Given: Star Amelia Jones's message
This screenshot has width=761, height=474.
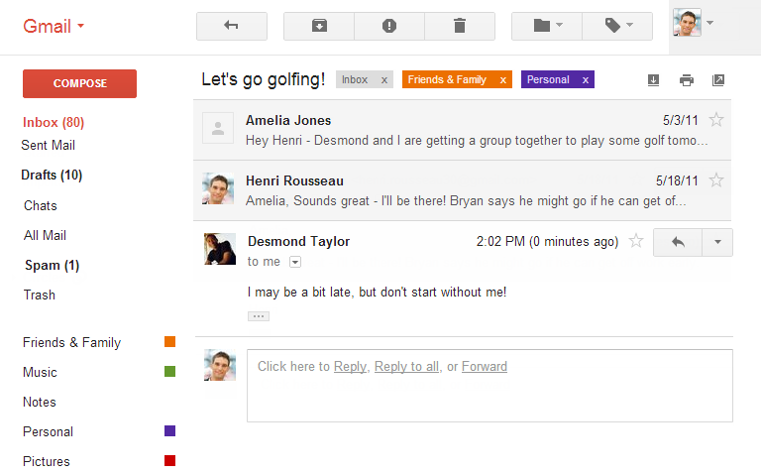Looking at the screenshot, I should 716,120.
